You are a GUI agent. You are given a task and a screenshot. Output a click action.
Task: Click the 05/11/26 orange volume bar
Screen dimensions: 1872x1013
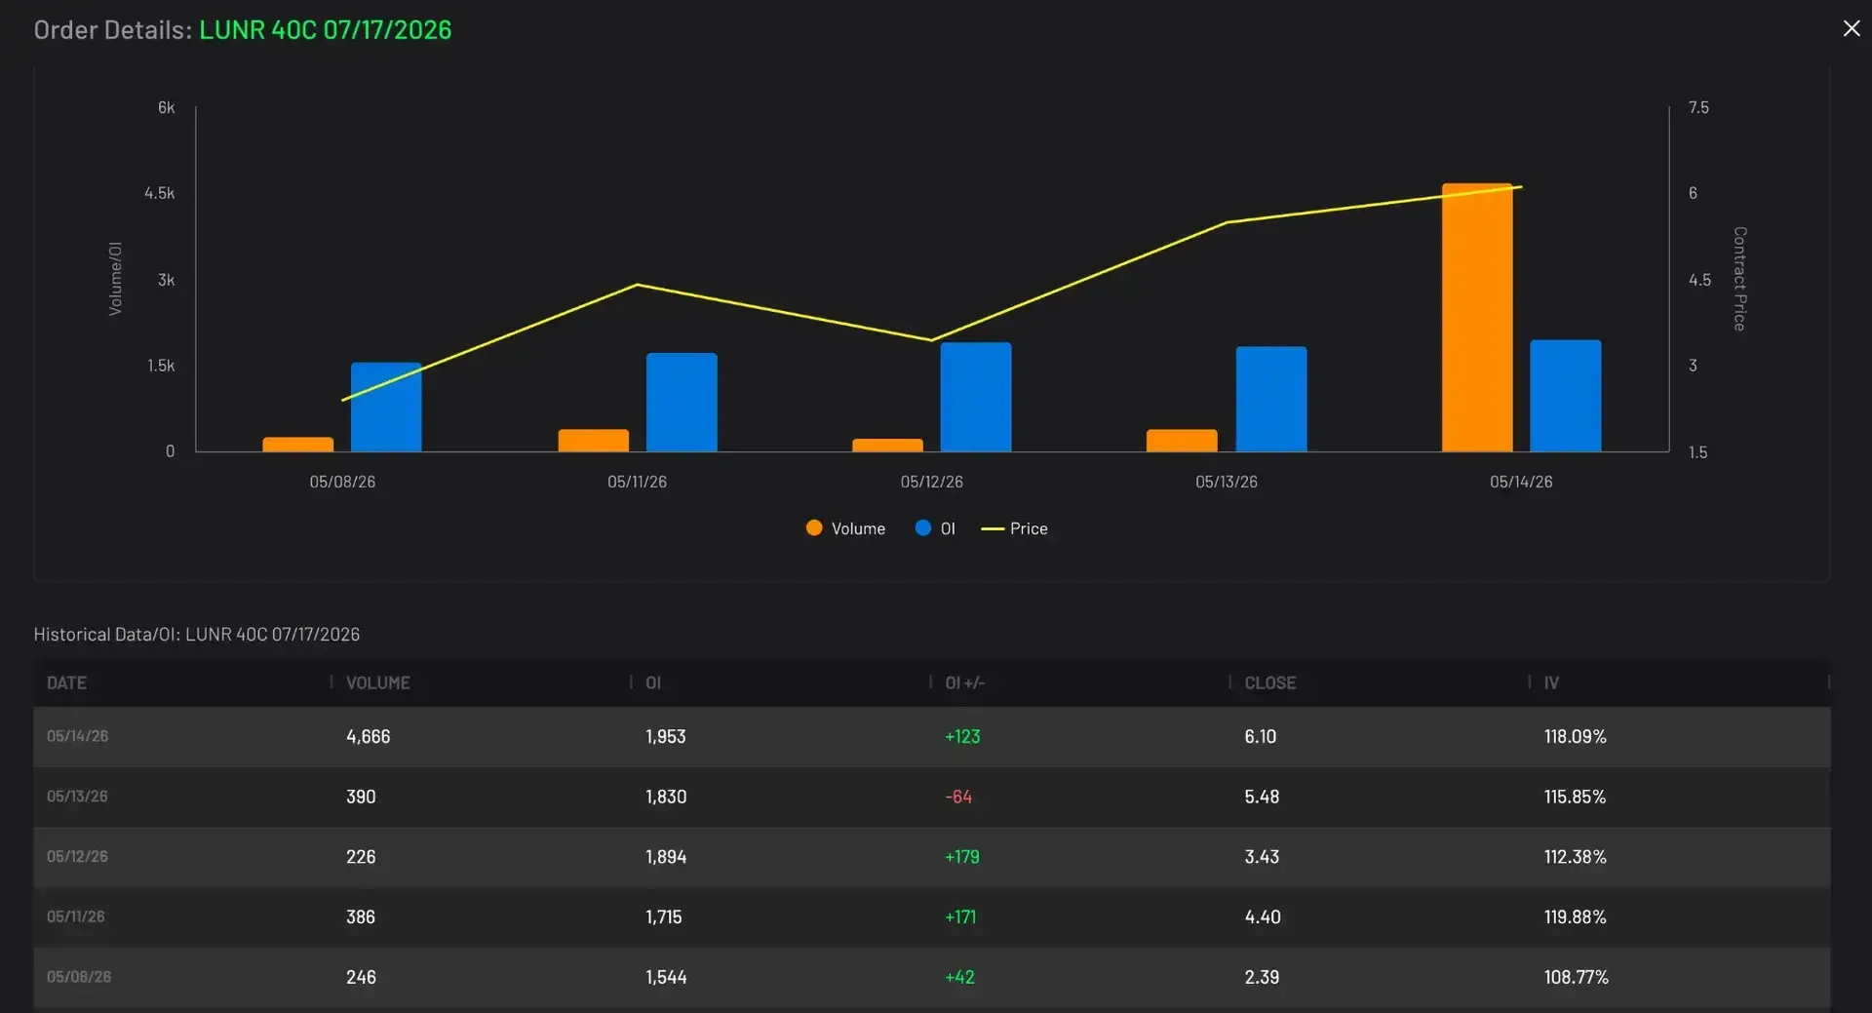click(594, 441)
